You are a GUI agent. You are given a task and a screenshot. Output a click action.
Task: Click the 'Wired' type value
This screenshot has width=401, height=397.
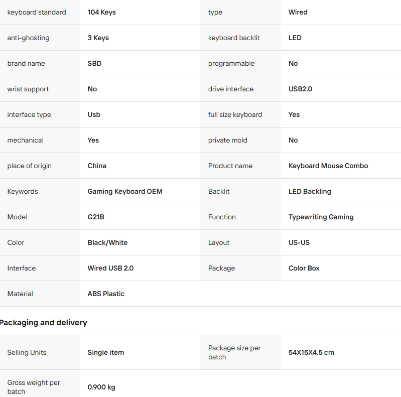point(298,12)
